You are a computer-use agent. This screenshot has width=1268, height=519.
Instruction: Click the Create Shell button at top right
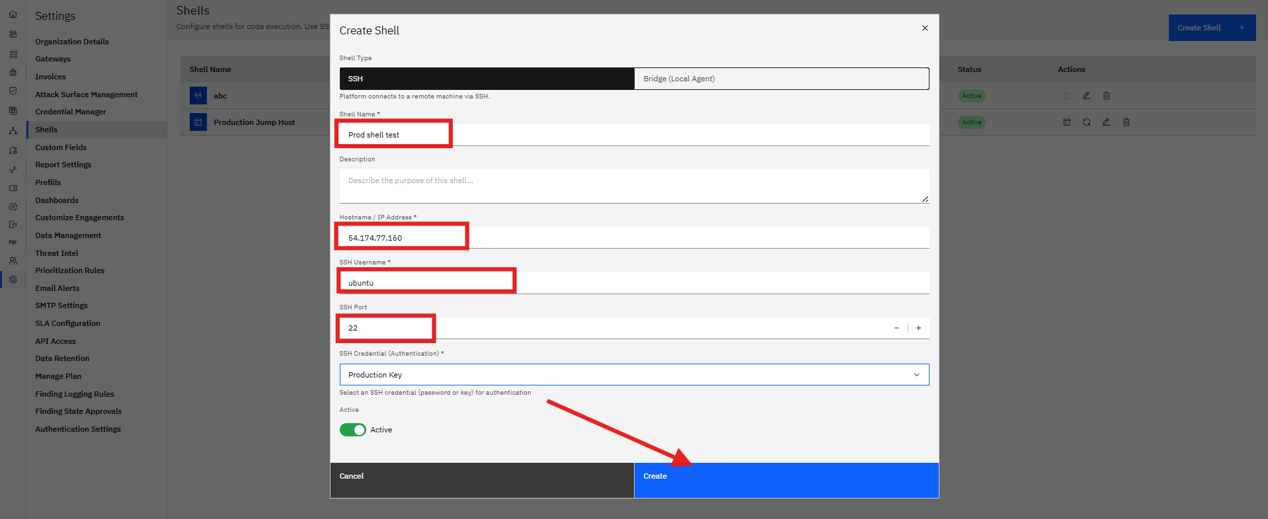click(1212, 28)
